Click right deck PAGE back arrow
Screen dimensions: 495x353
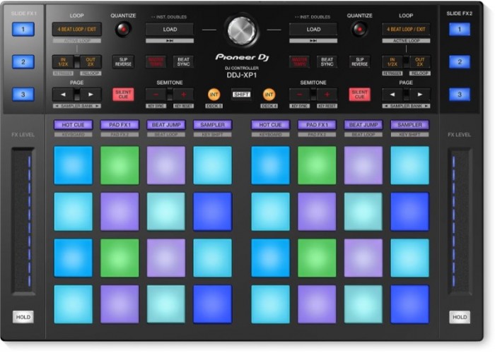pos(392,94)
